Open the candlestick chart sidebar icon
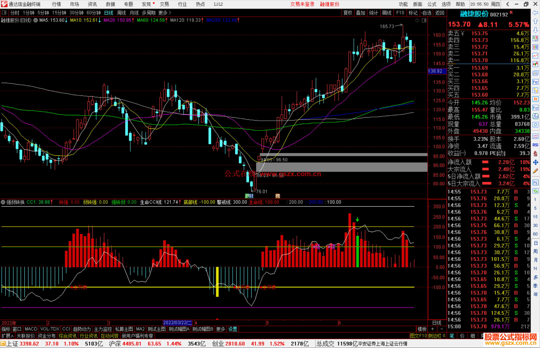The height and width of the screenshot is (348, 540). pos(535,64)
